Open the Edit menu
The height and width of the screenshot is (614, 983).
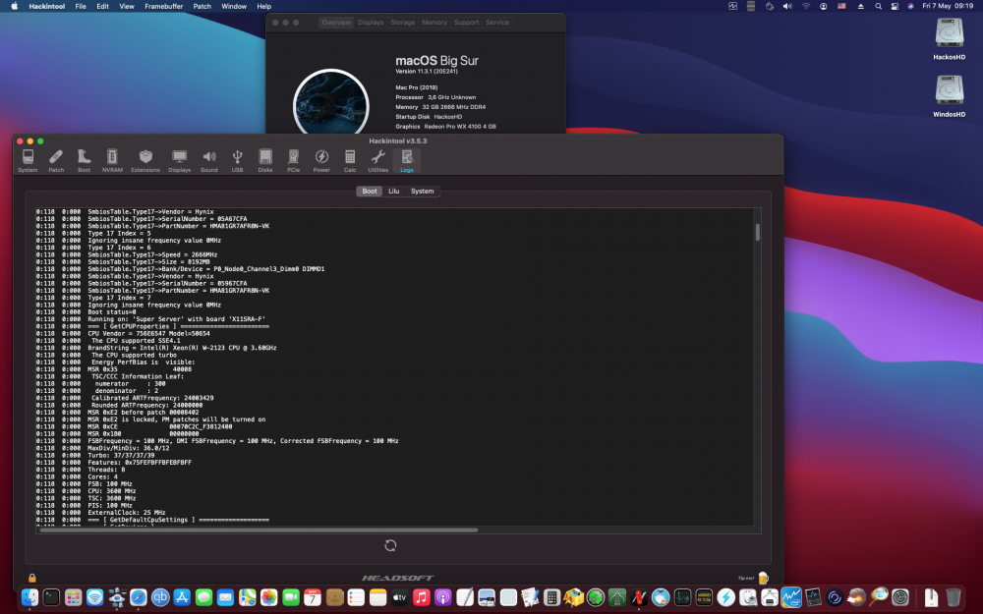(x=103, y=6)
